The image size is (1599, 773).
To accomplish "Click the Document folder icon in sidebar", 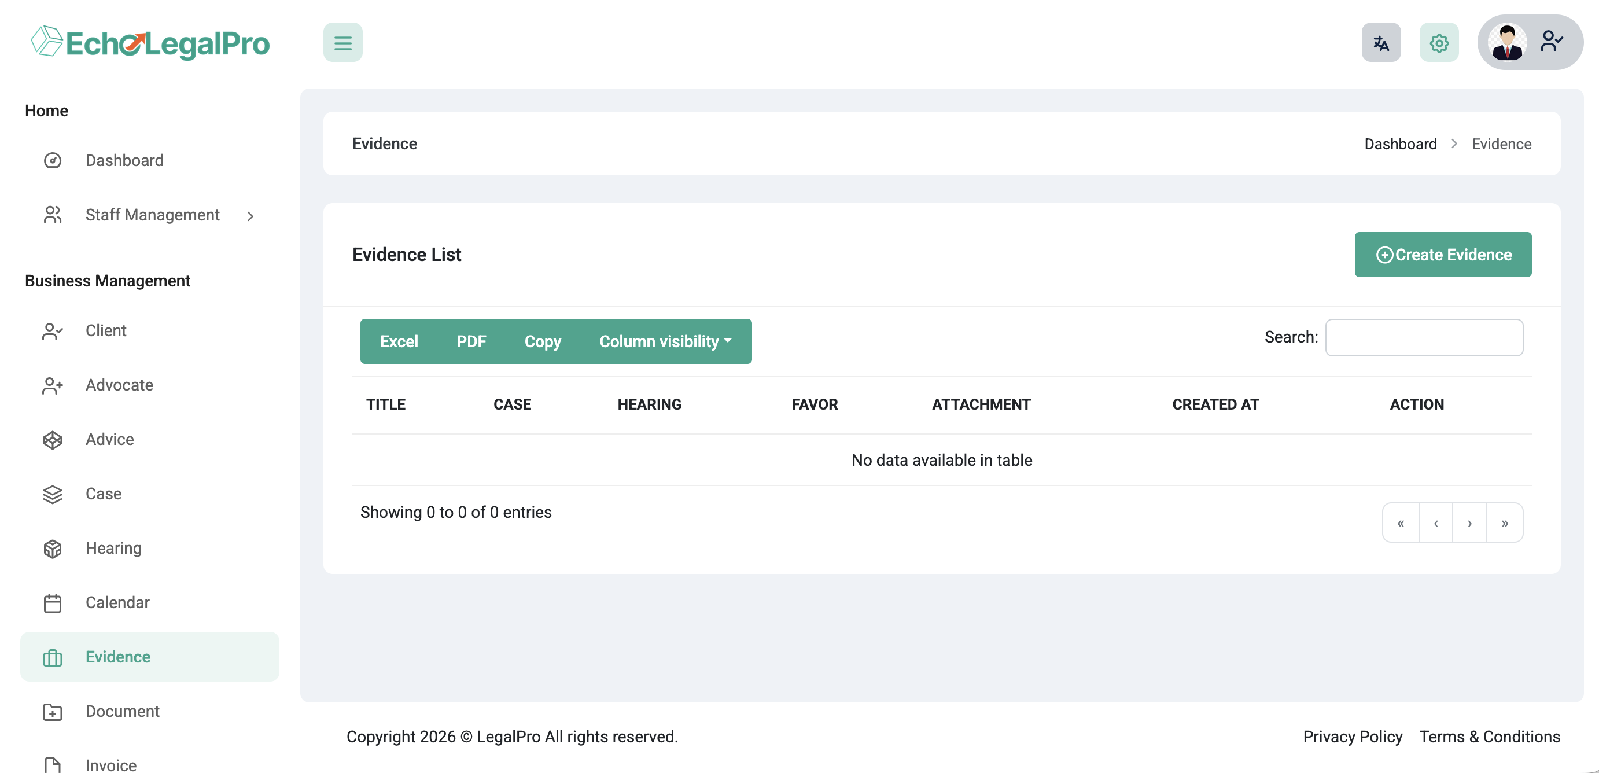I will [x=53, y=712].
